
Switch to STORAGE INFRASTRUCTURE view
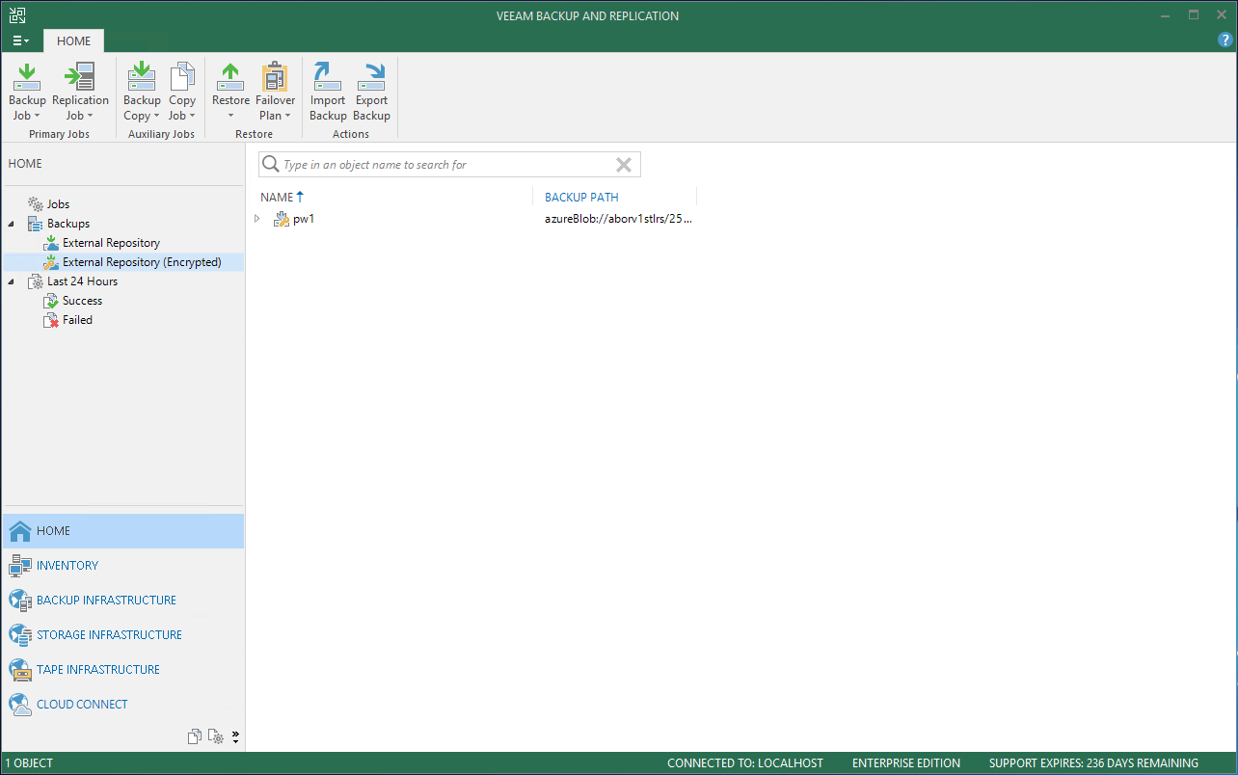coord(122,635)
